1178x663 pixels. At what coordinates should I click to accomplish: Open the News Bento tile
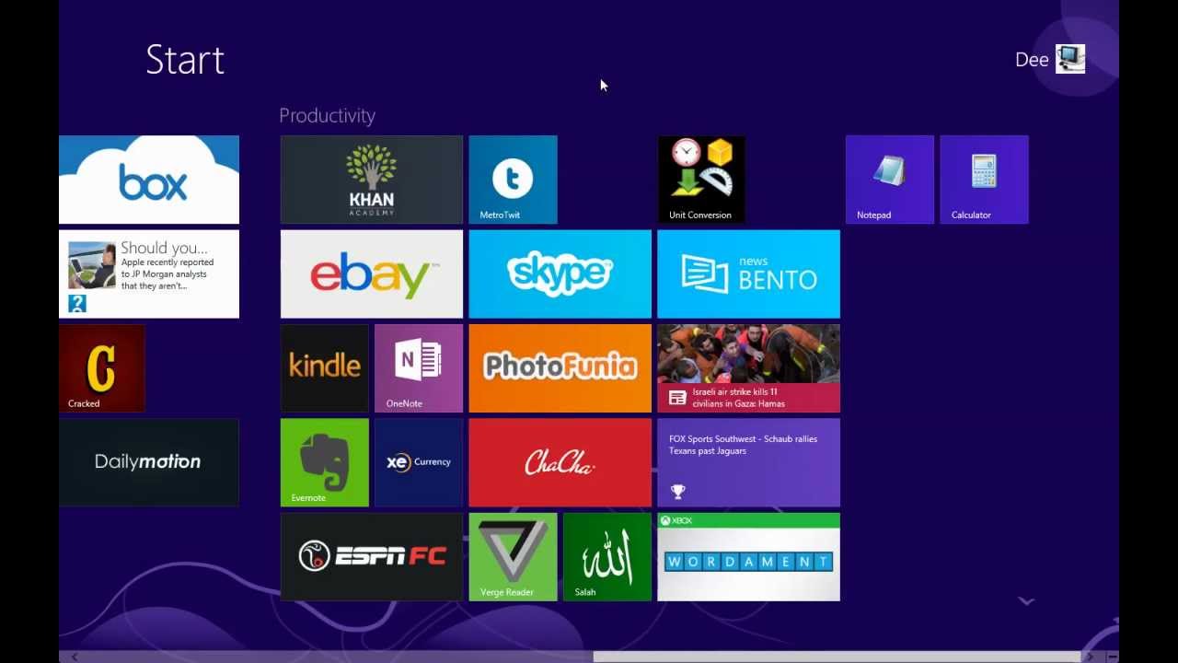pyautogui.click(x=749, y=274)
